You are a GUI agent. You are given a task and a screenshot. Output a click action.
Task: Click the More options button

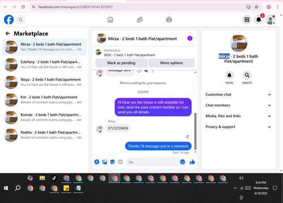point(171,63)
